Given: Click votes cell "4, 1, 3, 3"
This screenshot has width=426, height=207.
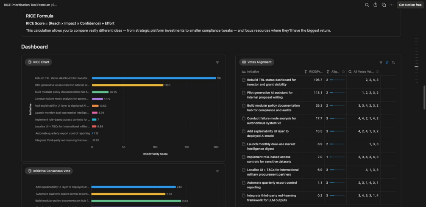Looking at the screenshot, I should [x=363, y=172].
